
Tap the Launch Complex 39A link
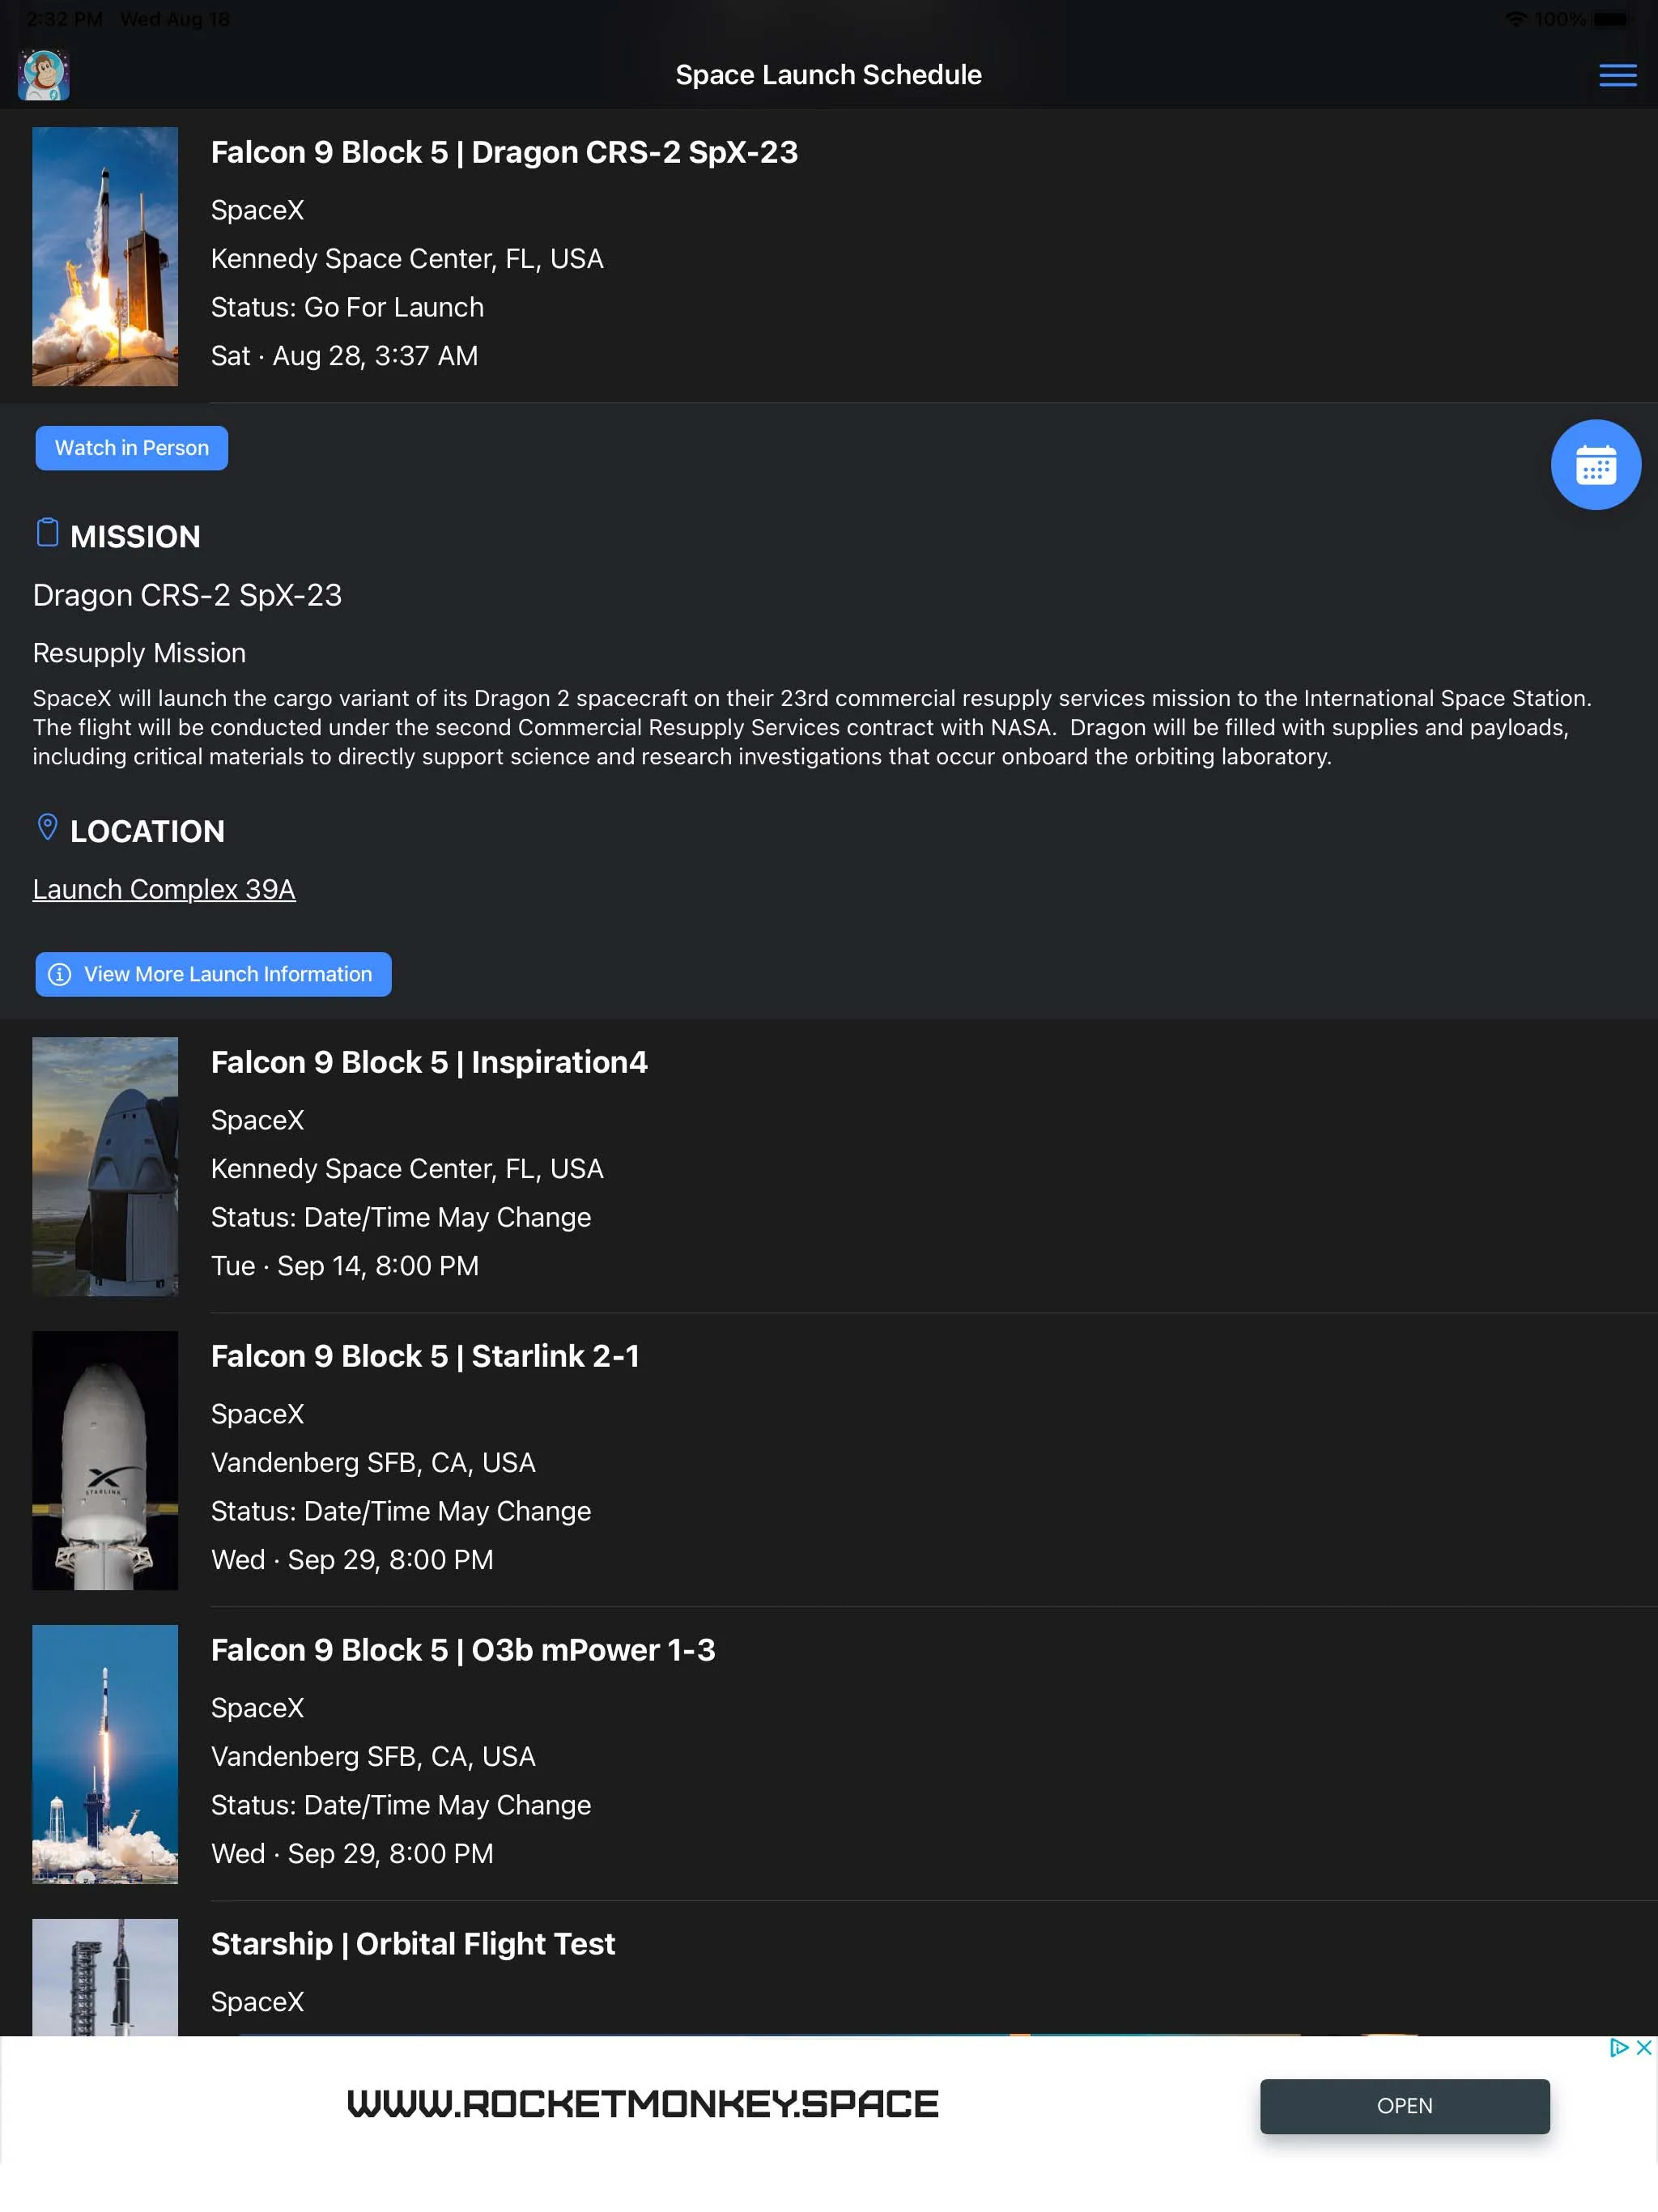(164, 888)
